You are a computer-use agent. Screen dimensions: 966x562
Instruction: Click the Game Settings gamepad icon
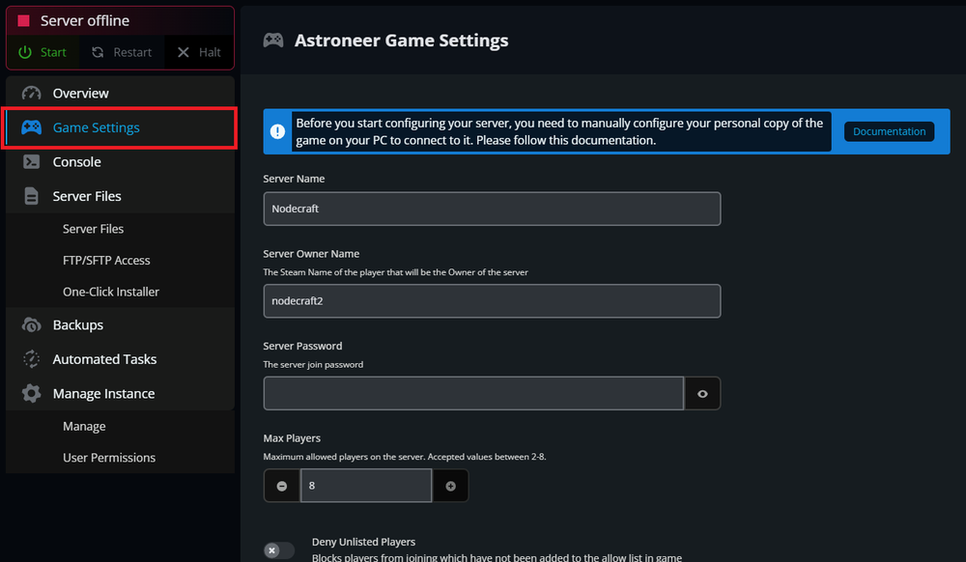click(x=33, y=126)
